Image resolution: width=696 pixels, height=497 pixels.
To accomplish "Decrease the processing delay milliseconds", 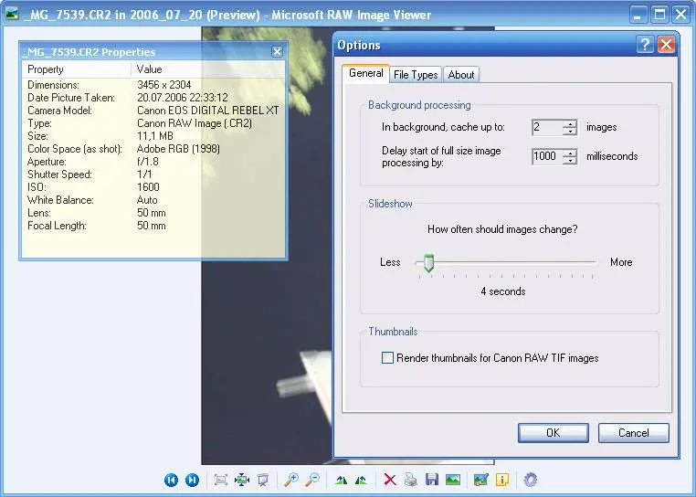I will [569, 160].
